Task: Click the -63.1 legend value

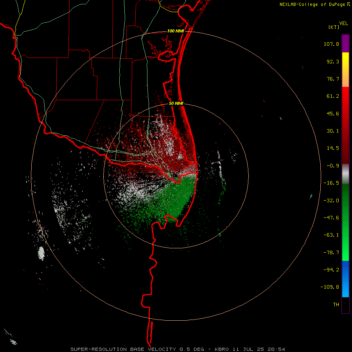Action: coord(331,235)
